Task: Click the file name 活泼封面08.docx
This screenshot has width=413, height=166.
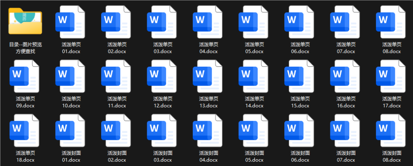Action: pos(392,156)
